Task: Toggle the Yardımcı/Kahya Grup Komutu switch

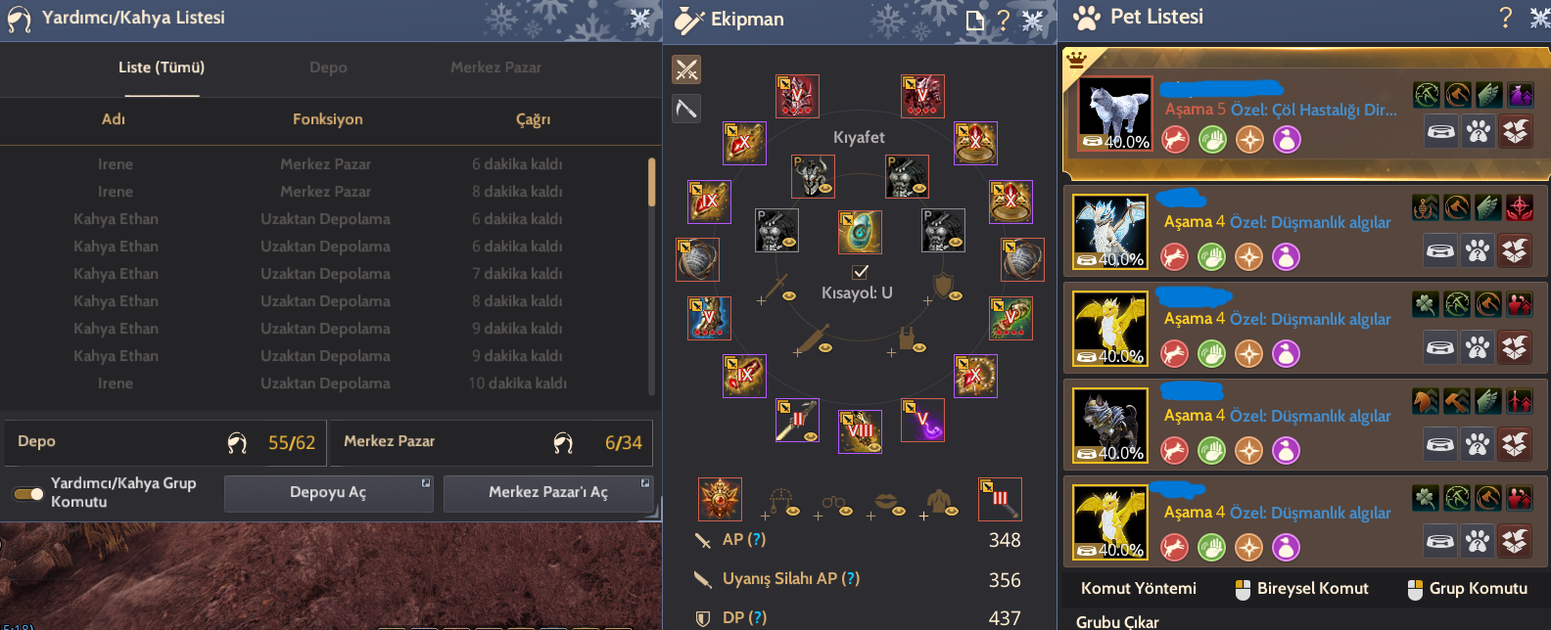Action: point(28,493)
